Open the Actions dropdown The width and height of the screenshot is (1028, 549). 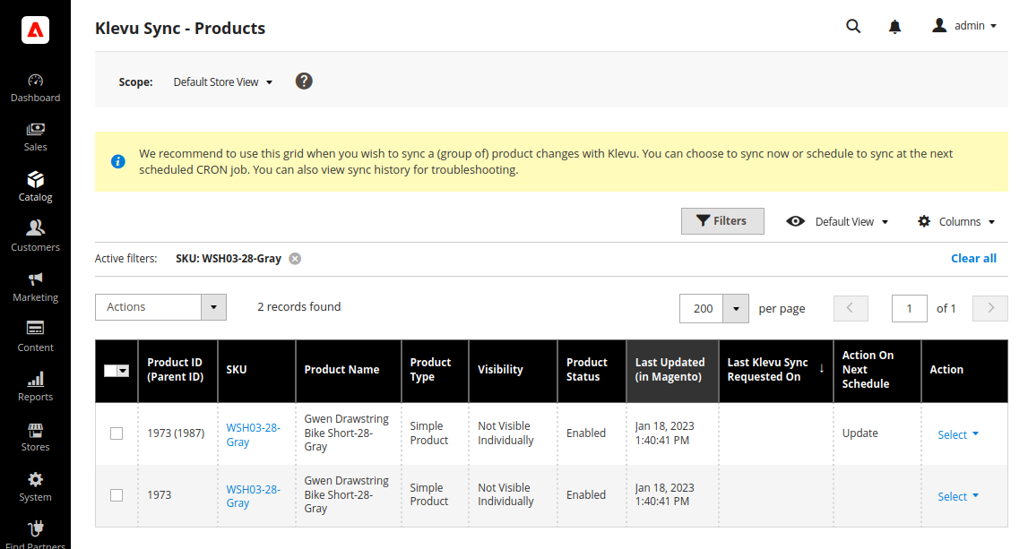tap(160, 306)
